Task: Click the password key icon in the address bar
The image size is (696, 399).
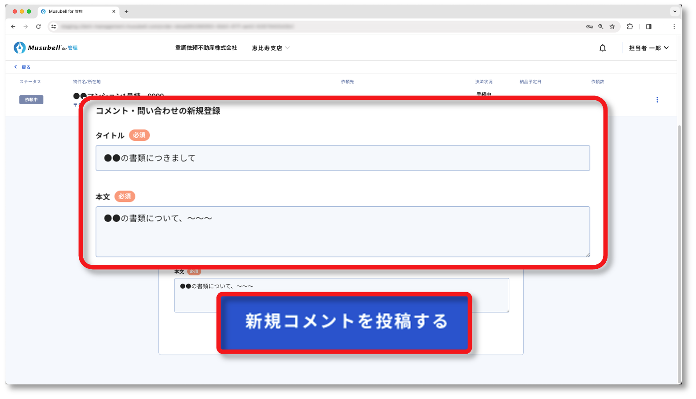Action: (x=589, y=27)
